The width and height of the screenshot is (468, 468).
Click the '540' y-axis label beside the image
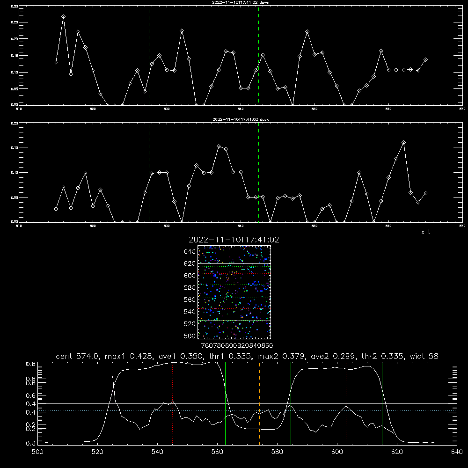(190, 312)
